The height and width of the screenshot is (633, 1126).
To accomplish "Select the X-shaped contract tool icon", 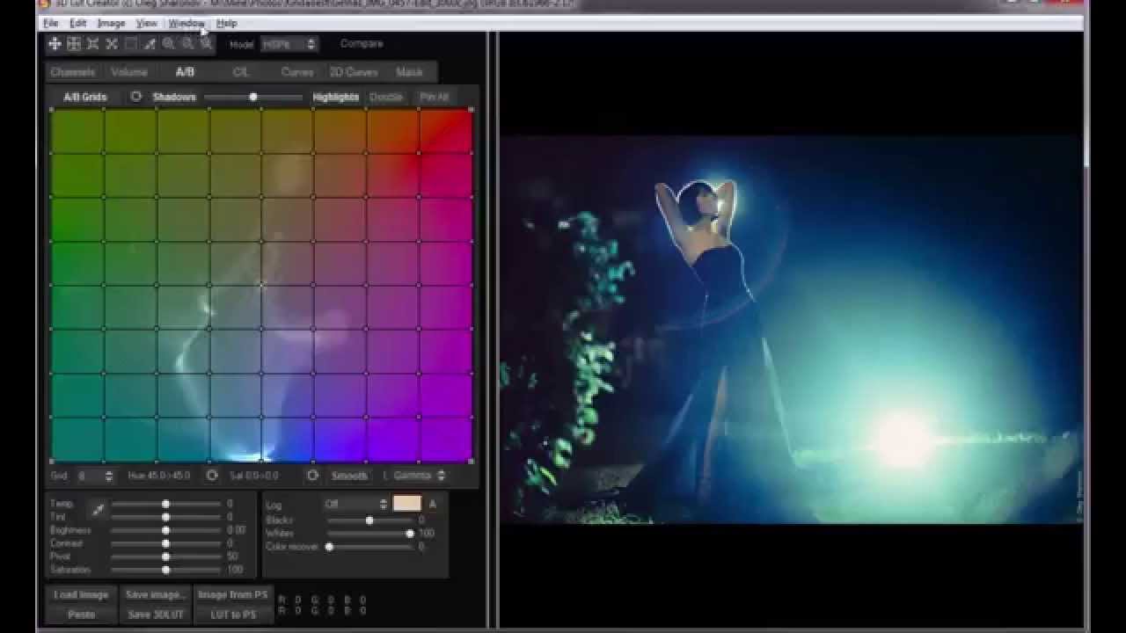I will point(112,44).
